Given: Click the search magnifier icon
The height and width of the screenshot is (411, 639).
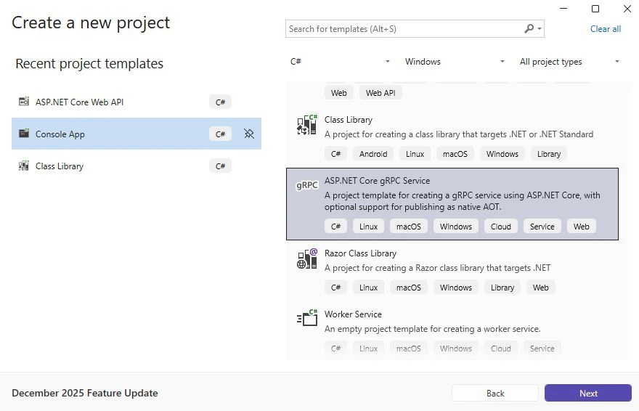Looking at the screenshot, I should pyautogui.click(x=529, y=28).
